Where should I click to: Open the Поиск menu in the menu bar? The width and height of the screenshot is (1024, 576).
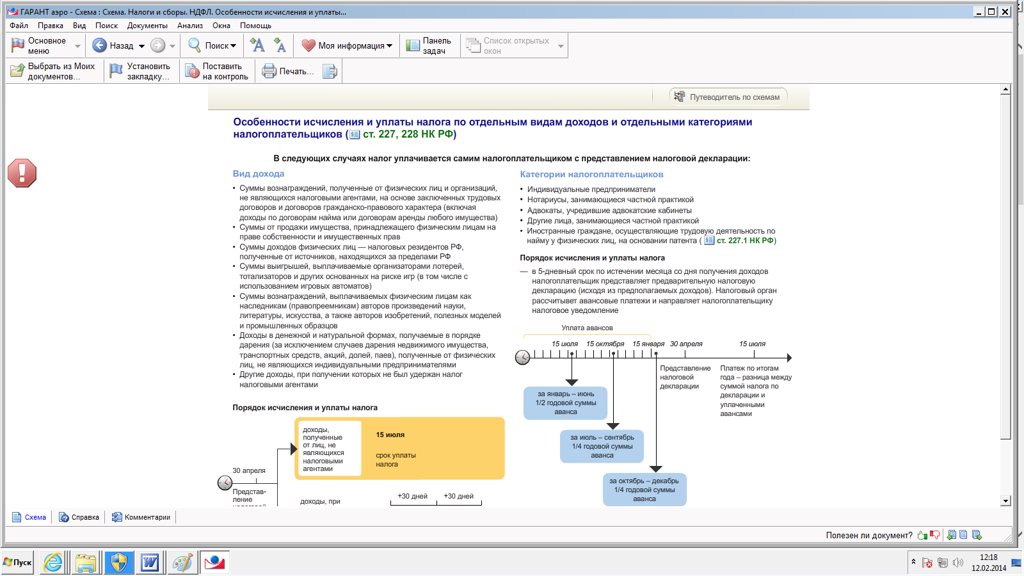[107, 26]
